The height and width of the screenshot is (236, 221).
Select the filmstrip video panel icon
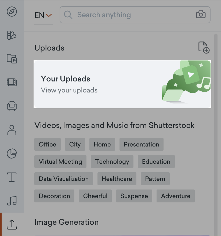(12, 83)
